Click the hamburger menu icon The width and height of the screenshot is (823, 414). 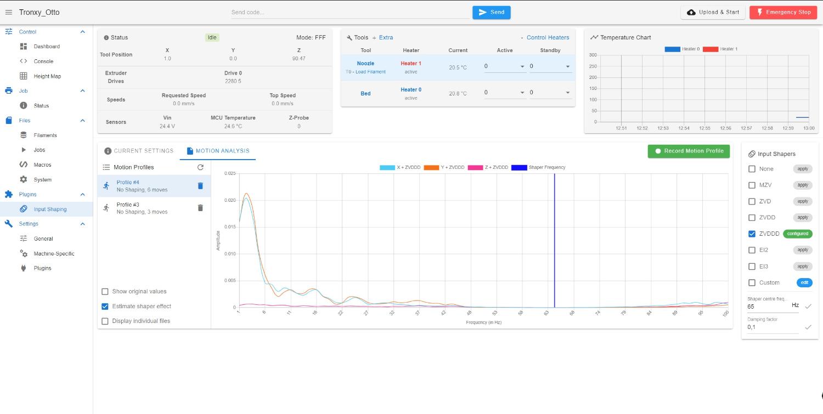9,12
